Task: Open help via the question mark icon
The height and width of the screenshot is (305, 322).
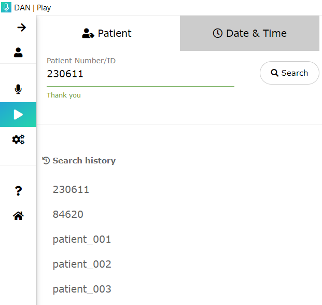Action: click(x=18, y=191)
